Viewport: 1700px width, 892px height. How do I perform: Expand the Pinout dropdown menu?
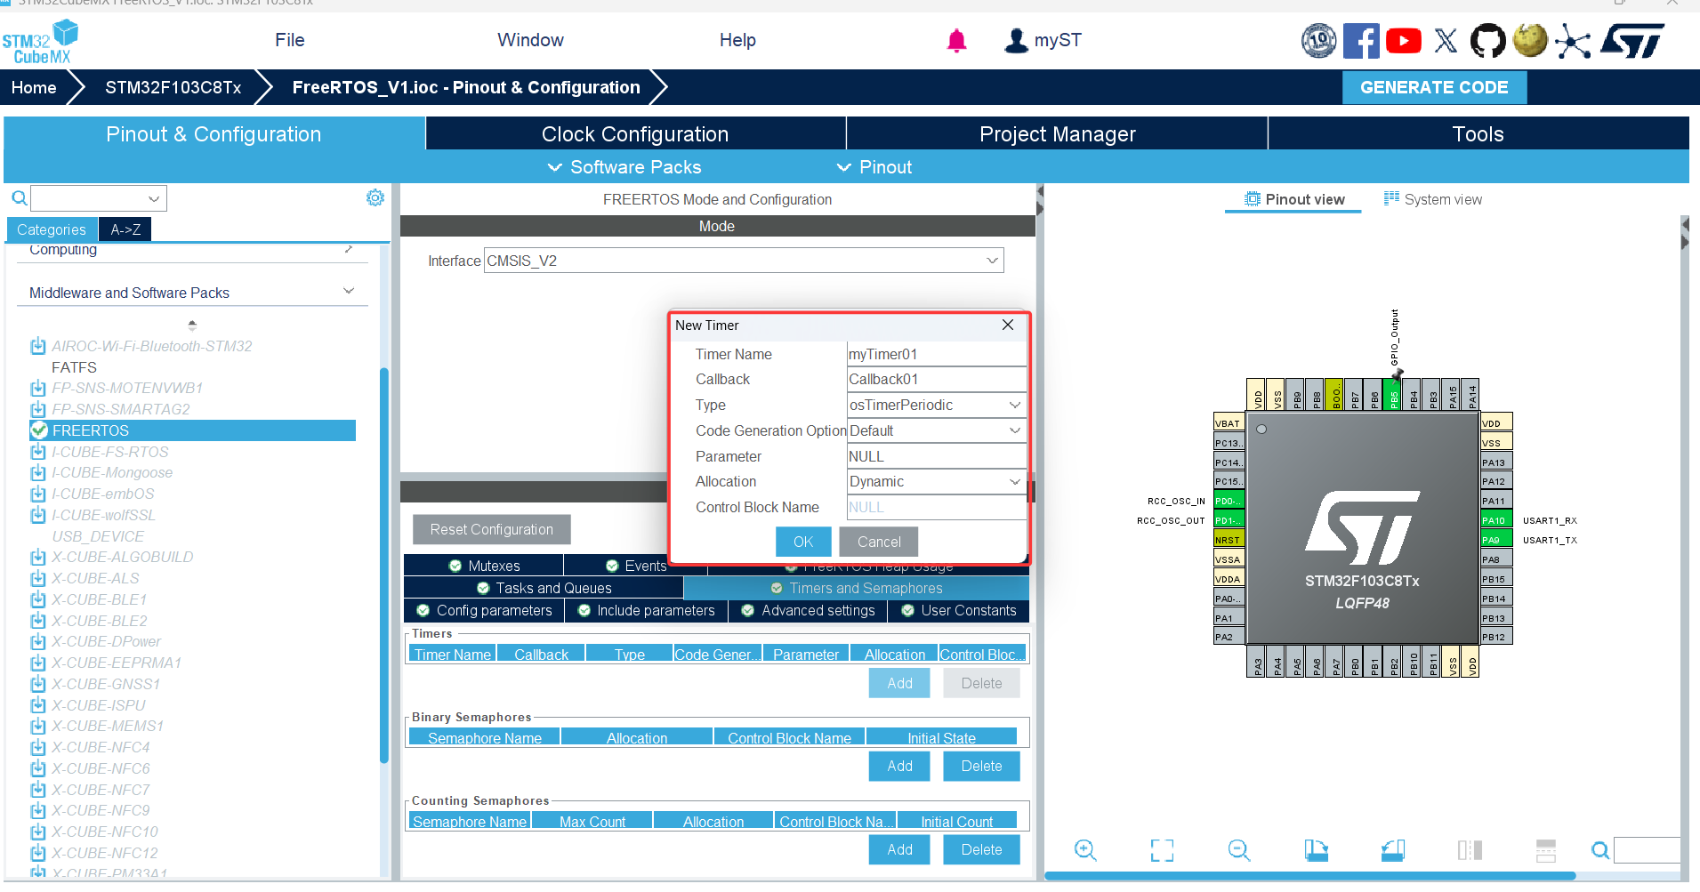click(x=874, y=167)
